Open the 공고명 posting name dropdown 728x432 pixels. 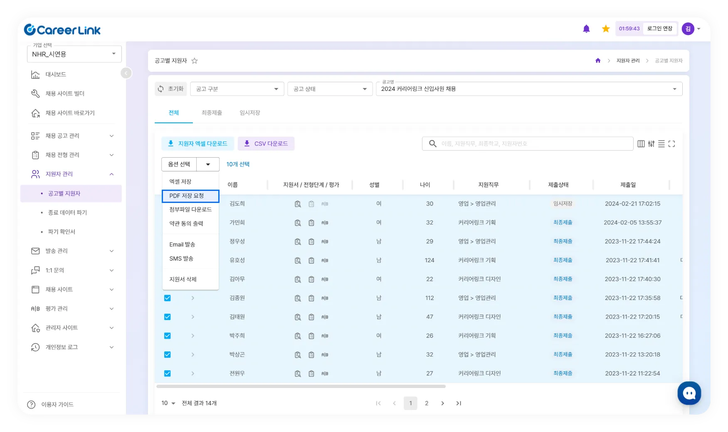click(x=529, y=89)
